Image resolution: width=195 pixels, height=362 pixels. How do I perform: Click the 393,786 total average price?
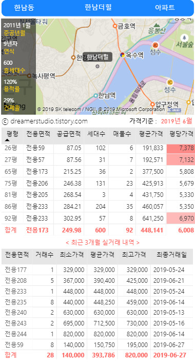point(103,355)
